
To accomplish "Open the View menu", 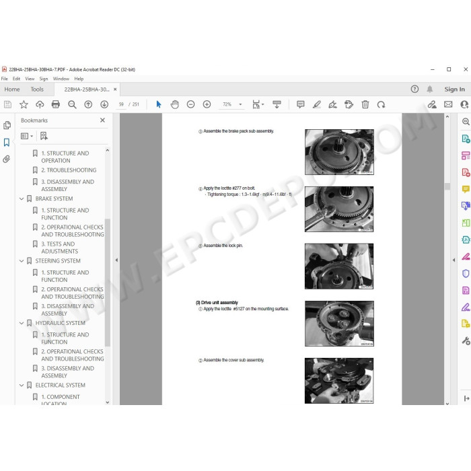I will click(30, 79).
